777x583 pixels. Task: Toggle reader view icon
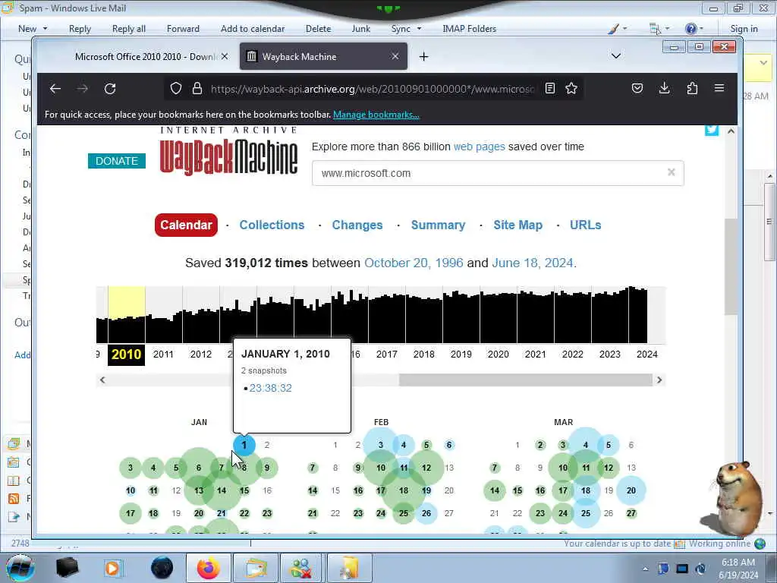coord(550,89)
